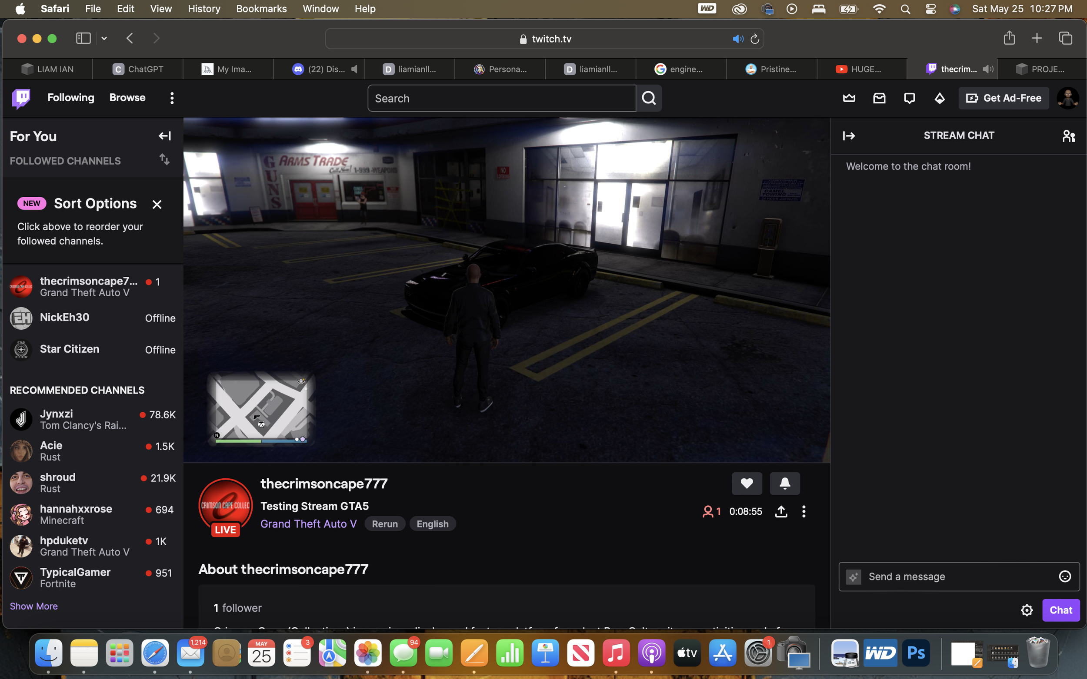The height and width of the screenshot is (679, 1087).
Task: Collapse the Stream Chat panel
Action: [848, 136]
